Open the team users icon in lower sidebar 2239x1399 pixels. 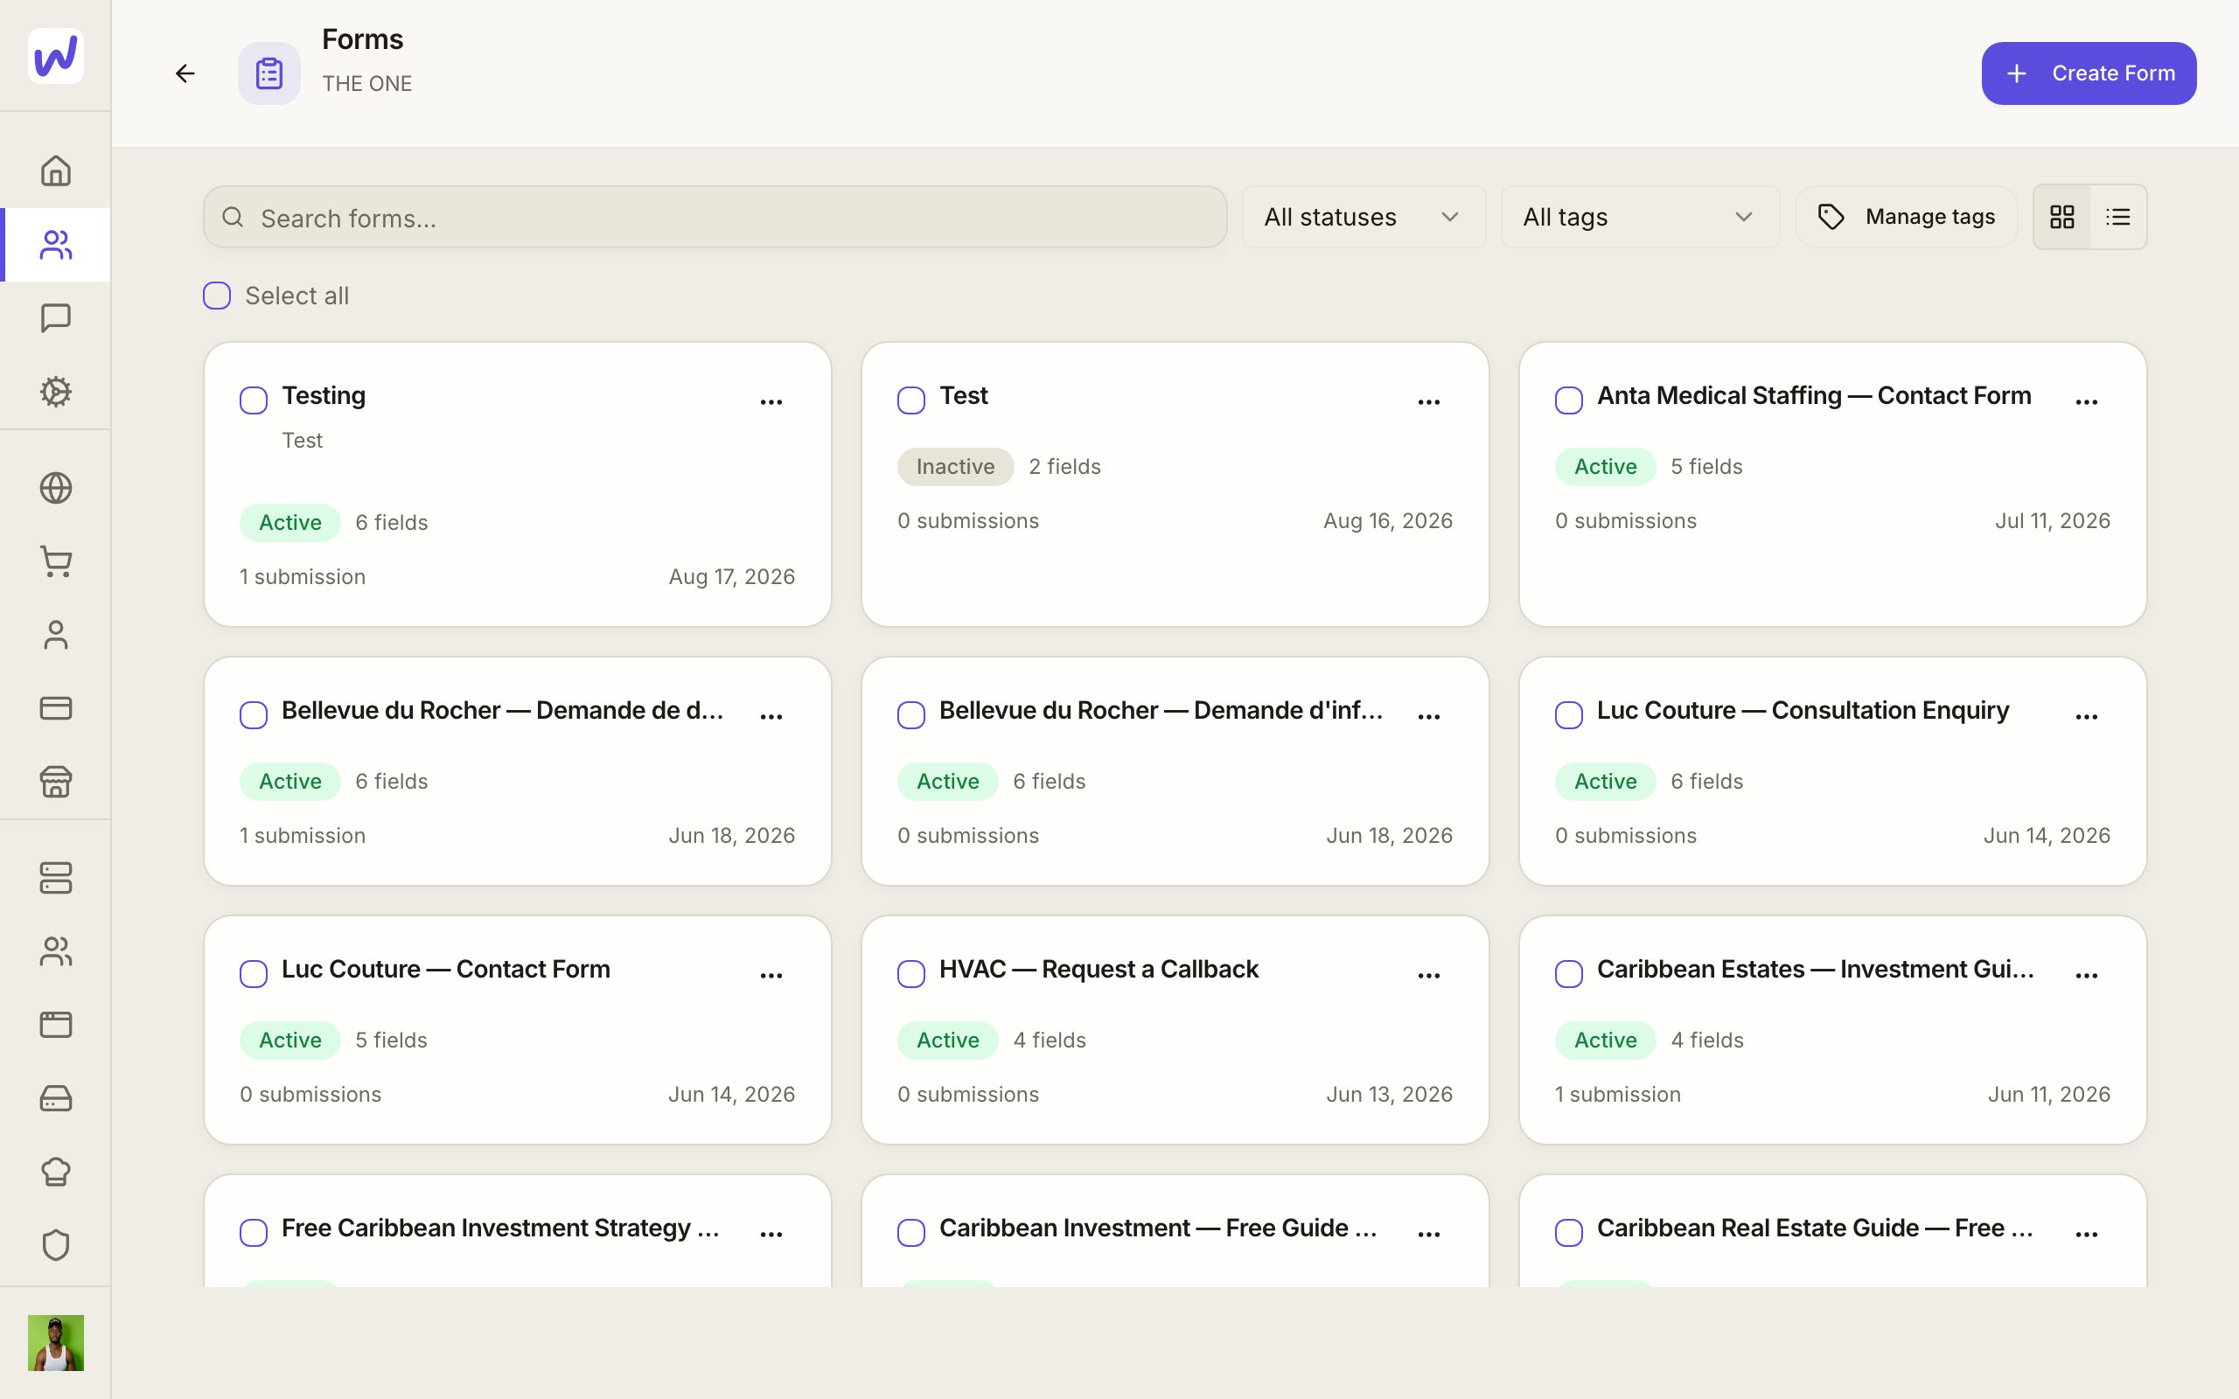pos(55,951)
